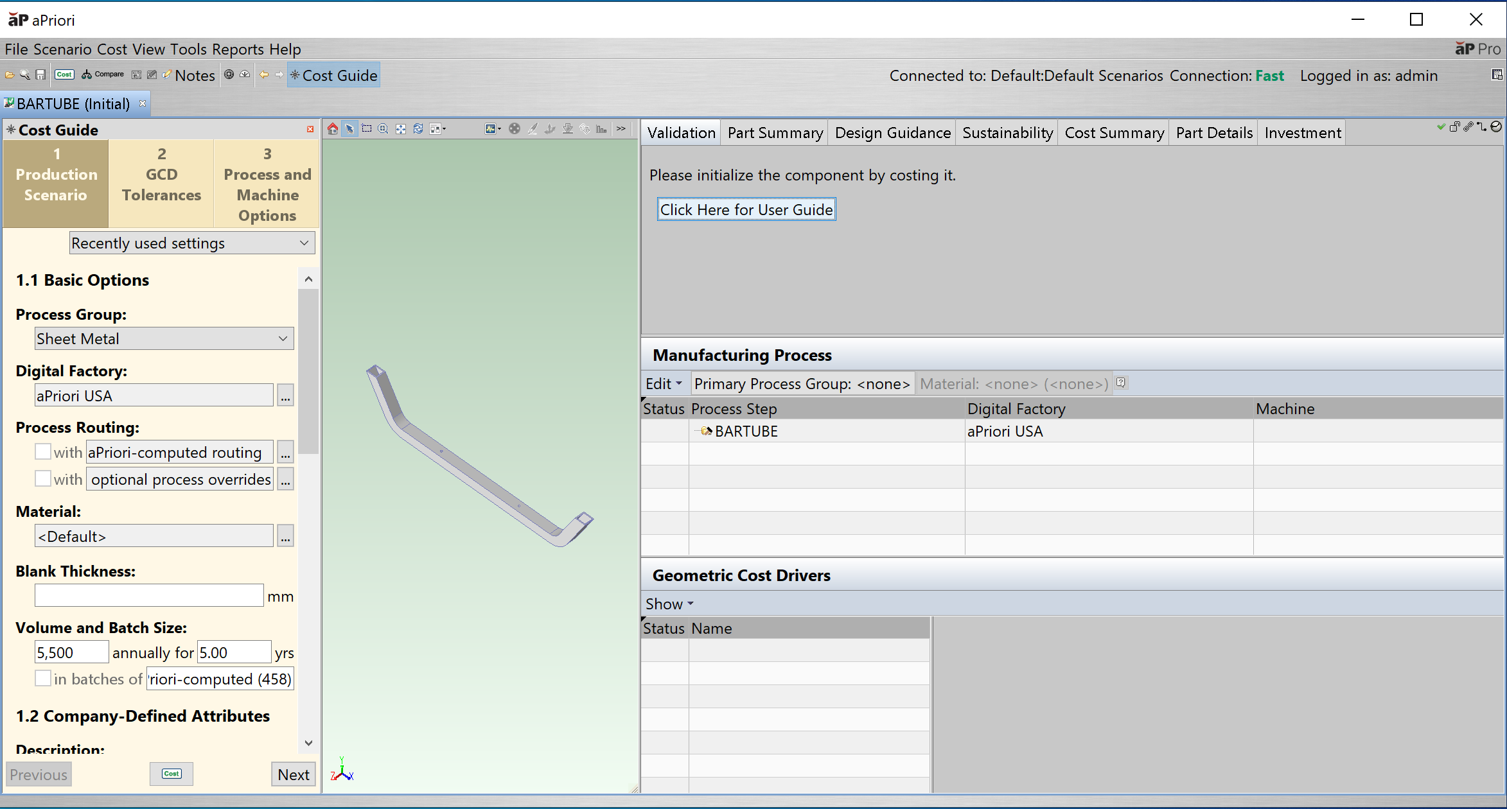
Task: Click the Cost Guide toolbar button
Action: [333, 75]
